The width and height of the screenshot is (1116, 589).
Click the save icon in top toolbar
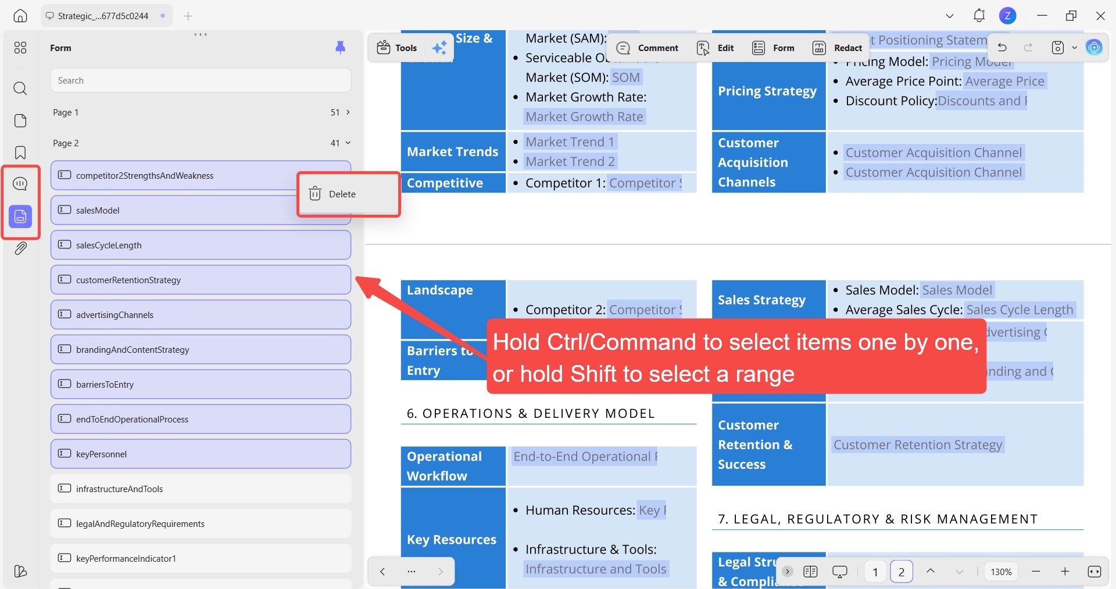click(1058, 48)
